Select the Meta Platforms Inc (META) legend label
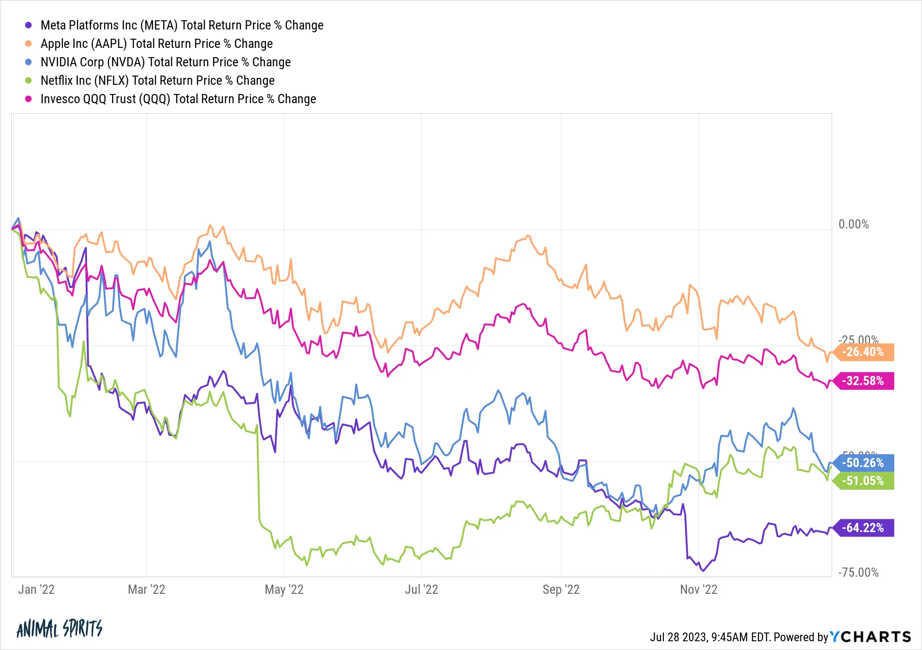922x650 pixels. (182, 25)
